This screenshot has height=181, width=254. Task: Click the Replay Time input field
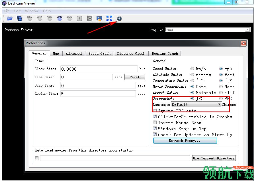tap(98, 94)
